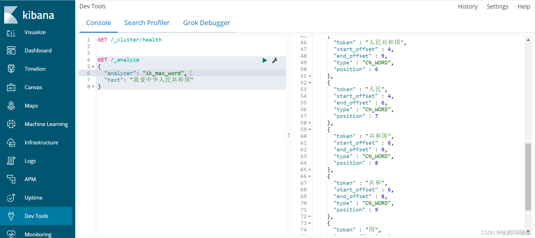The image size is (535, 238).
Task: Open the Dashboard sidebar icon
Action: [x=11, y=50]
